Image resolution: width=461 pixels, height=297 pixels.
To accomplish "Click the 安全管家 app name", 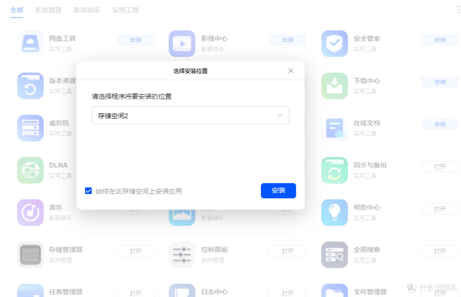I will (x=367, y=38).
